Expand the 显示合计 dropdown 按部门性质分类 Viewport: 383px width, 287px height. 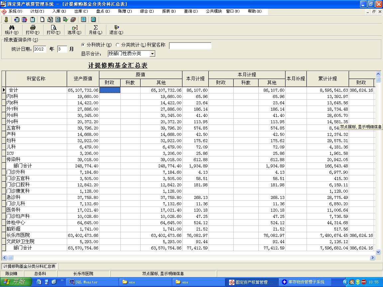pyautogui.click(x=152, y=54)
